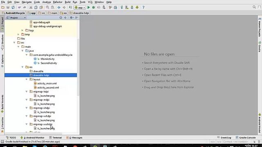The height and width of the screenshot is (147, 262).
Task: Toggle the Captures tool window tab
Action: 2,61
